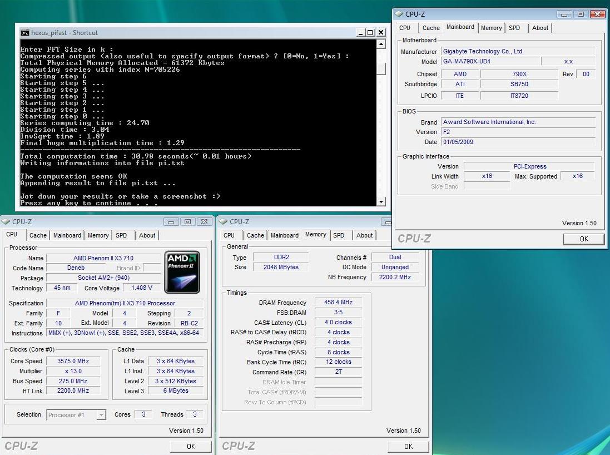Click the Bus Speed 275.0 MHz field

coord(73,382)
